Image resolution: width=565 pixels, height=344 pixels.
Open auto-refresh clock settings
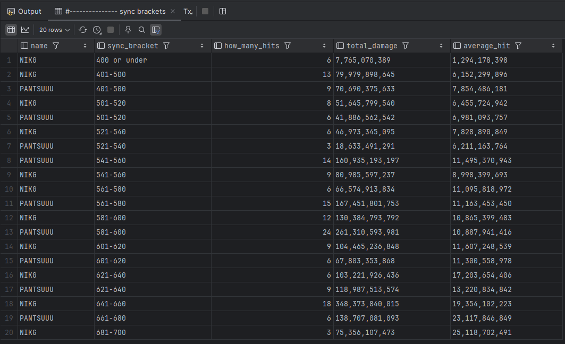pyautogui.click(x=97, y=30)
